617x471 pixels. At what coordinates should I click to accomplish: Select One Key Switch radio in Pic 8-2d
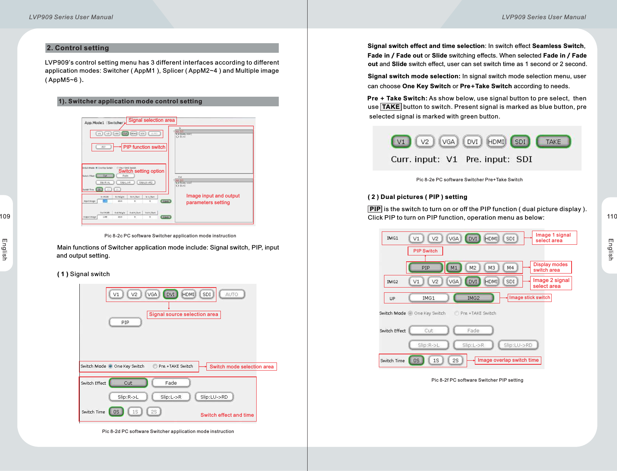click(x=110, y=366)
